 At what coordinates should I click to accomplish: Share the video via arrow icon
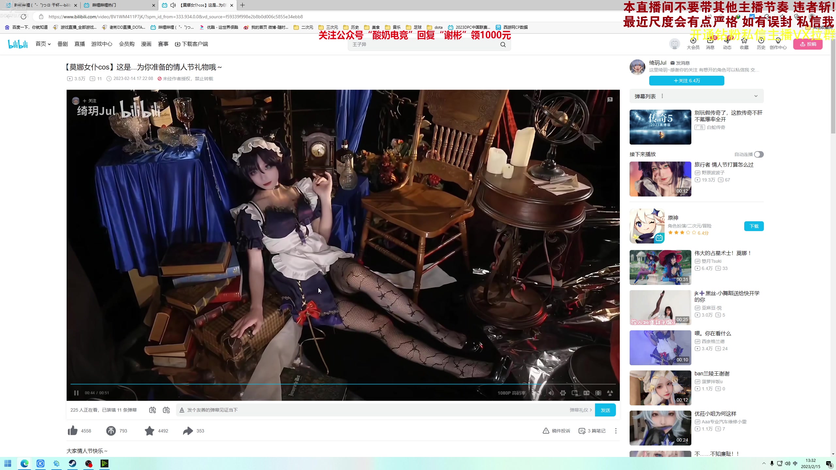pos(188,431)
